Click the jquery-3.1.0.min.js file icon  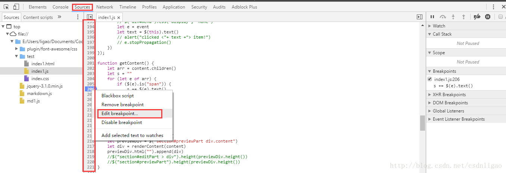tap(22, 86)
